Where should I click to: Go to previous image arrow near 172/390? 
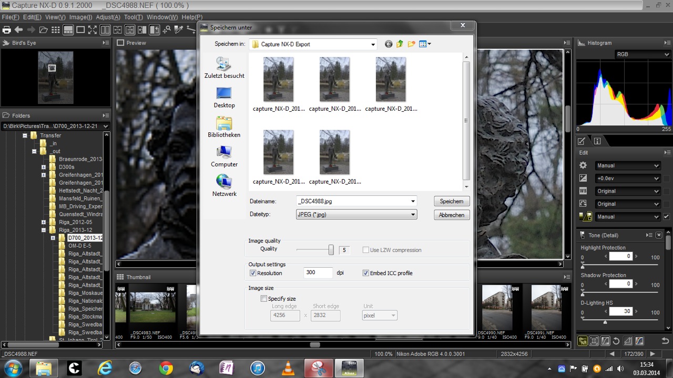611,354
